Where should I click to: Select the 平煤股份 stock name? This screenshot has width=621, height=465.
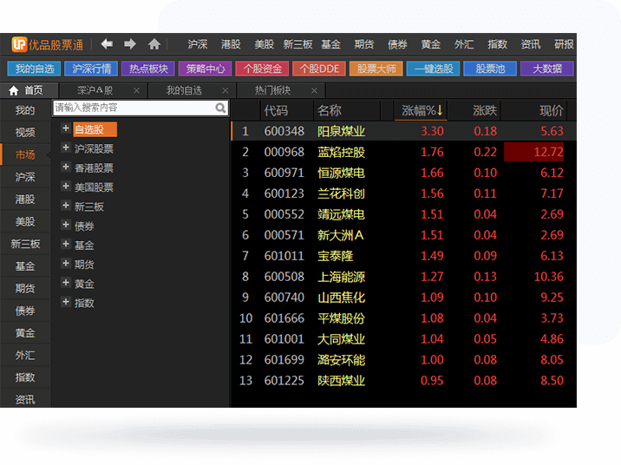point(341,318)
